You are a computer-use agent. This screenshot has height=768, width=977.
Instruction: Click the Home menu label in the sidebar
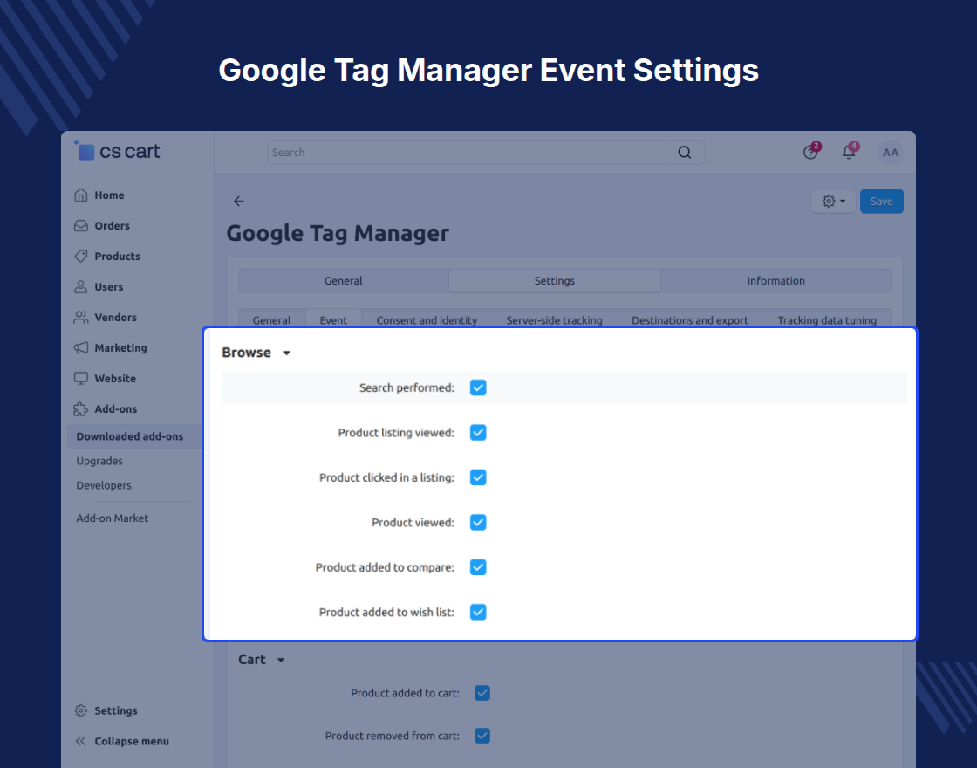pos(109,195)
